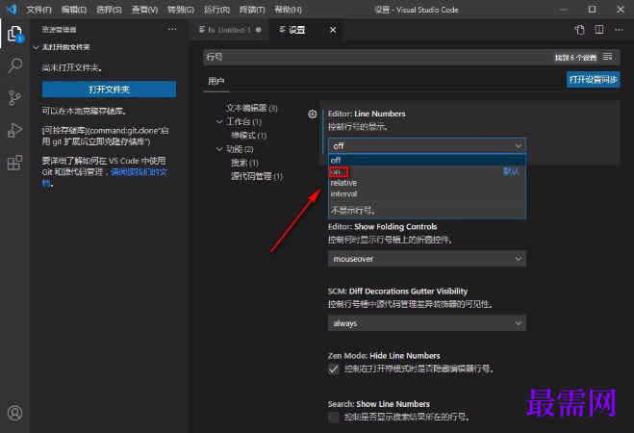
Task: Open the 编辑(E) menu
Action: 73,10
